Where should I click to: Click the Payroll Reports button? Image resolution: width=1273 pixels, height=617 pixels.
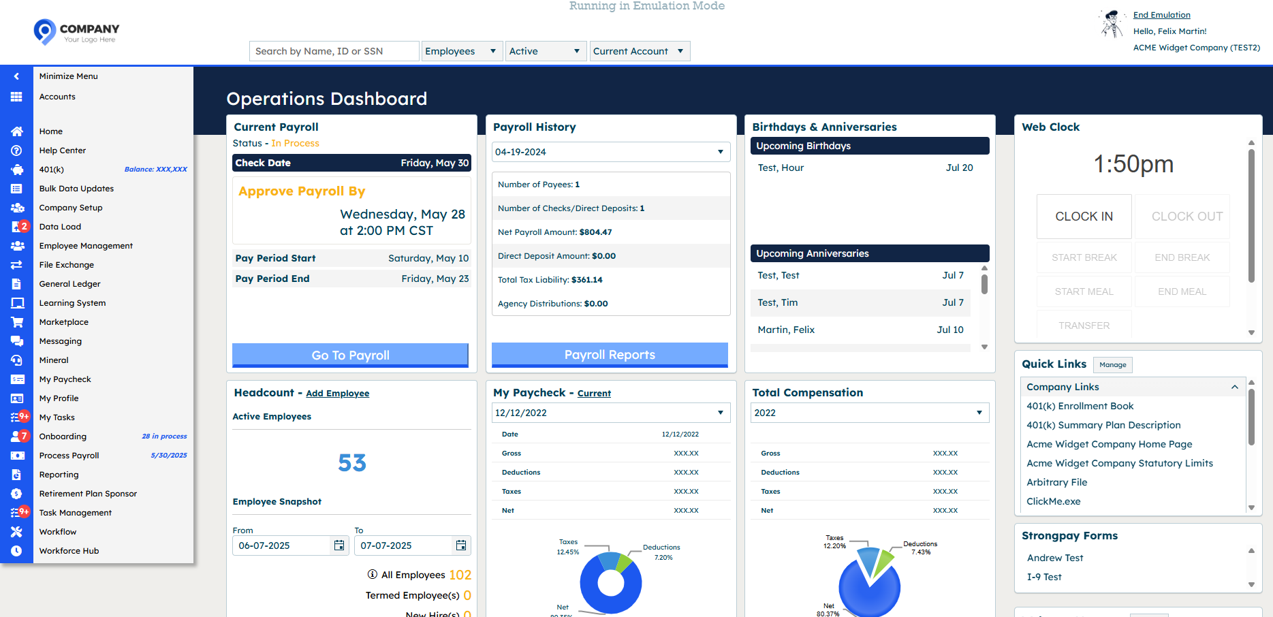tap(610, 355)
